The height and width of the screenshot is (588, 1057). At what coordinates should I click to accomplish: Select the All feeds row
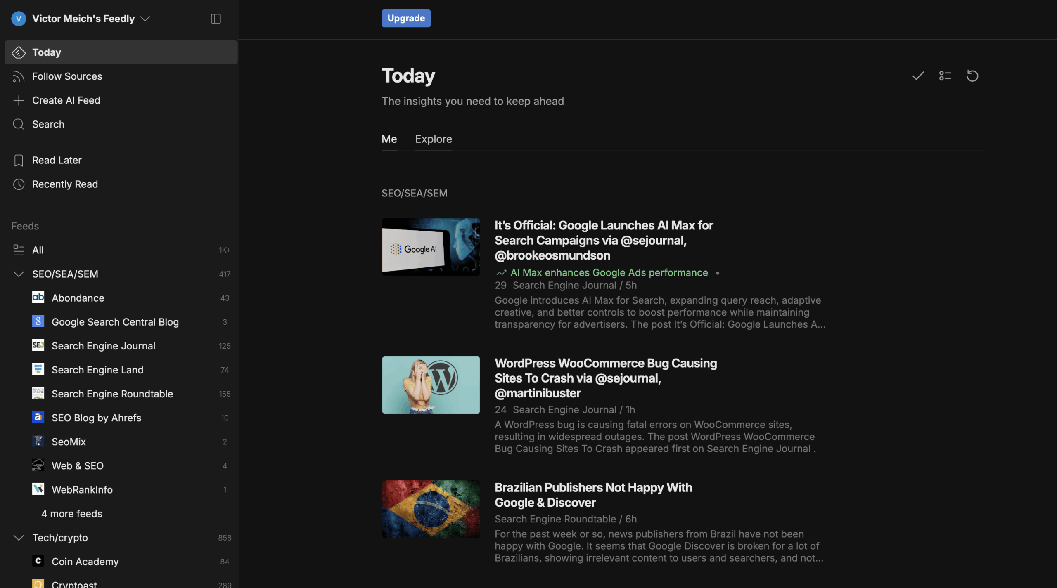click(121, 250)
